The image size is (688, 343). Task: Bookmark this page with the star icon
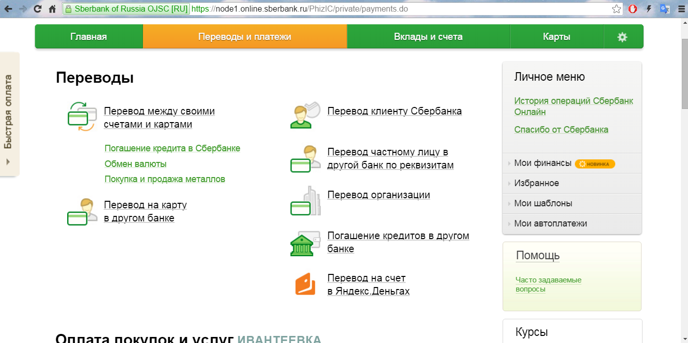(616, 9)
